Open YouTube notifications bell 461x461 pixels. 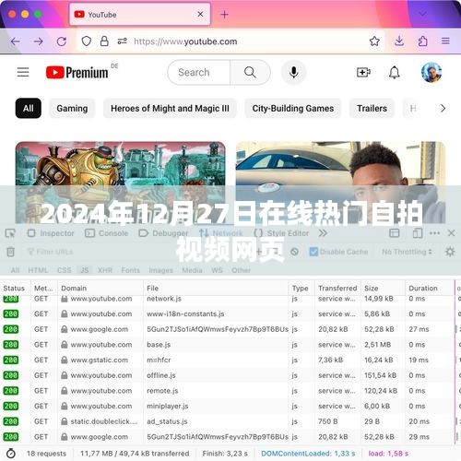pyautogui.click(x=395, y=73)
